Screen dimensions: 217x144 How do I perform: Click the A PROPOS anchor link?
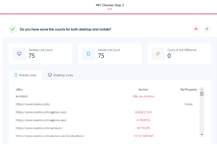143,120
